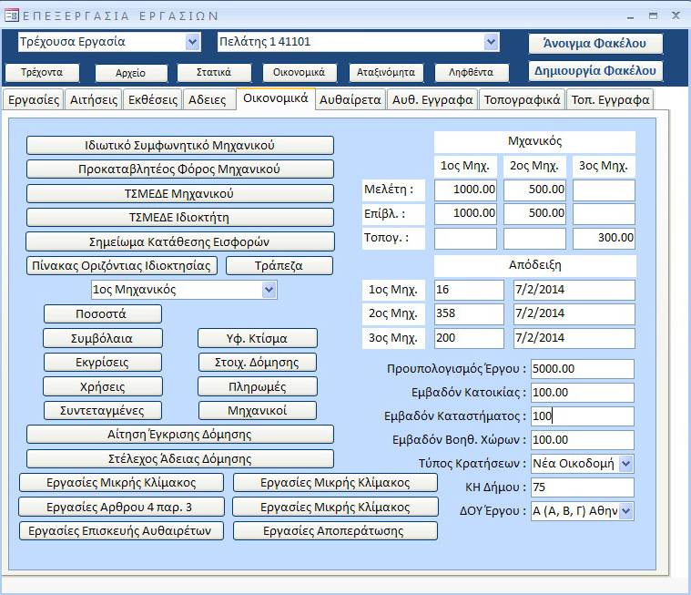Screen dimensions: 691x595
Task: Click Εργασίες Αποπεράτωσης button
Action: 335,530
